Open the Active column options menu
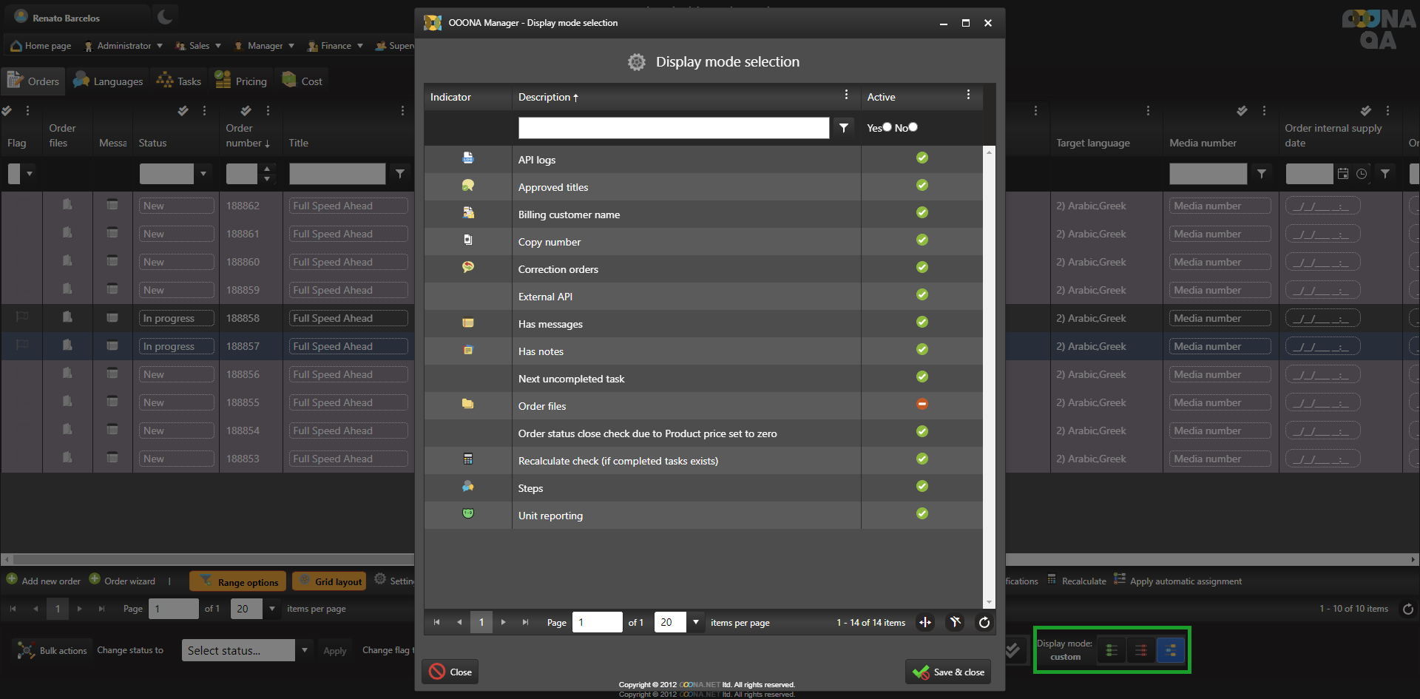 pos(968,95)
